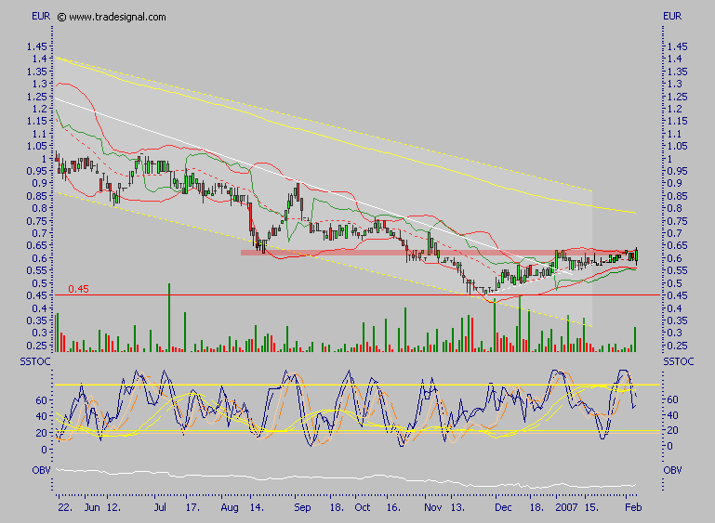Select the Jun label on the time axis
This screenshot has width=715, height=523.
pos(92,509)
